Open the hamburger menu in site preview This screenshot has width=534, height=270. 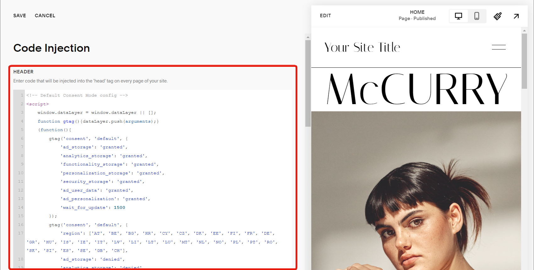click(x=499, y=47)
